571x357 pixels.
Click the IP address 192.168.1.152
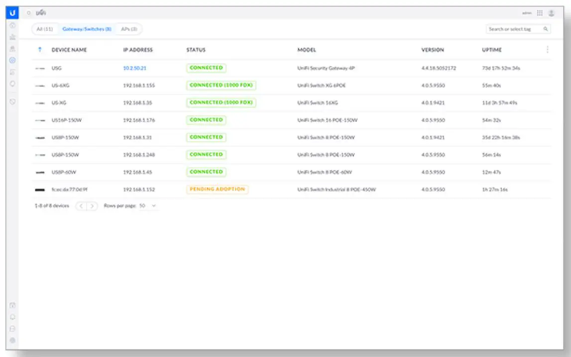[x=139, y=190]
